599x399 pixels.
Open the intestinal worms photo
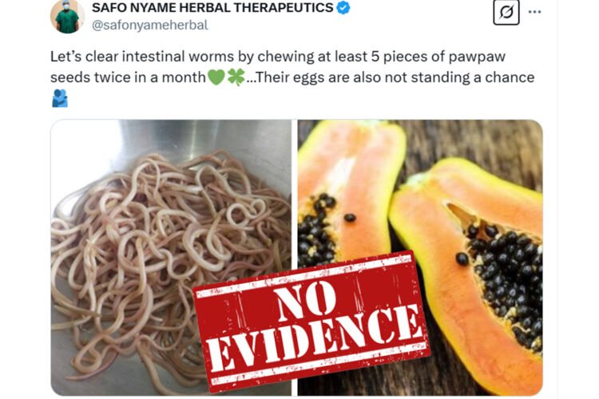point(171,257)
